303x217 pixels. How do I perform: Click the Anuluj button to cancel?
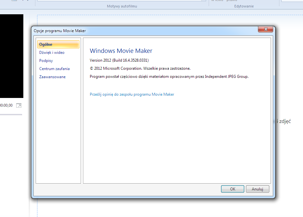pyautogui.click(x=257, y=189)
